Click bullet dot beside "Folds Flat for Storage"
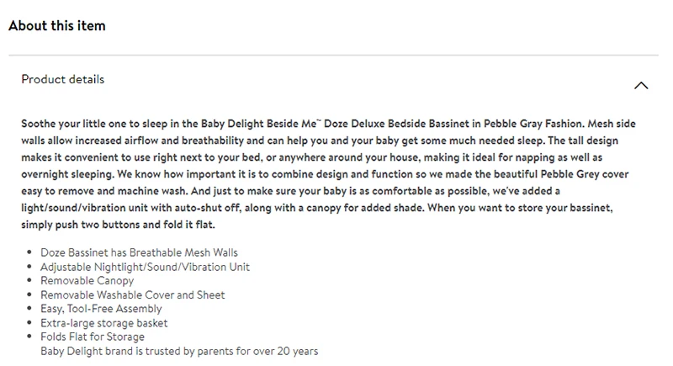Image resolution: width=673 pixels, height=366 pixels. 30,337
